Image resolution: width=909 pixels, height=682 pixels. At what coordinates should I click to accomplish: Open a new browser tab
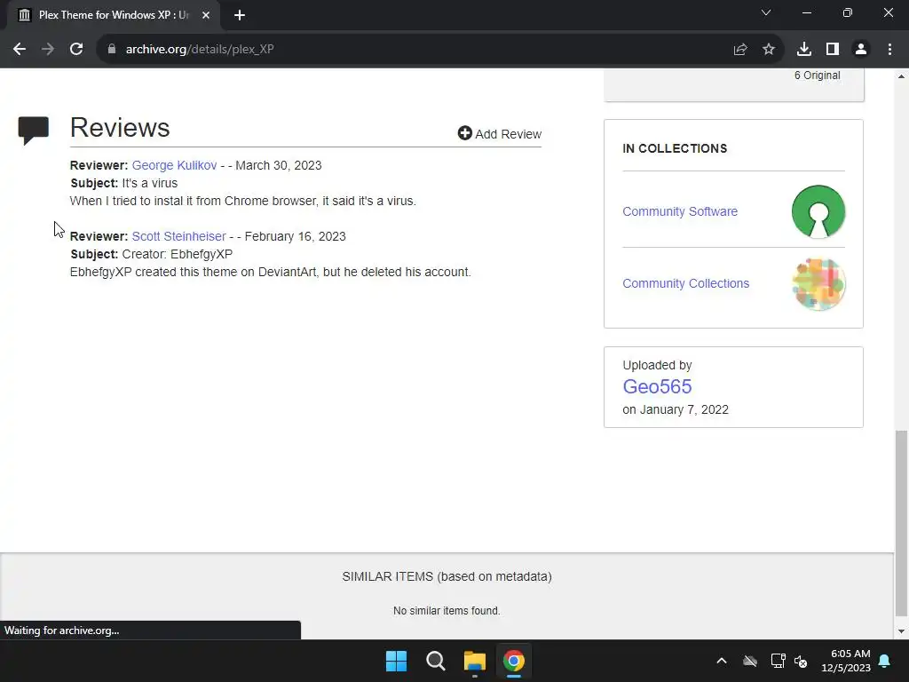(240, 15)
